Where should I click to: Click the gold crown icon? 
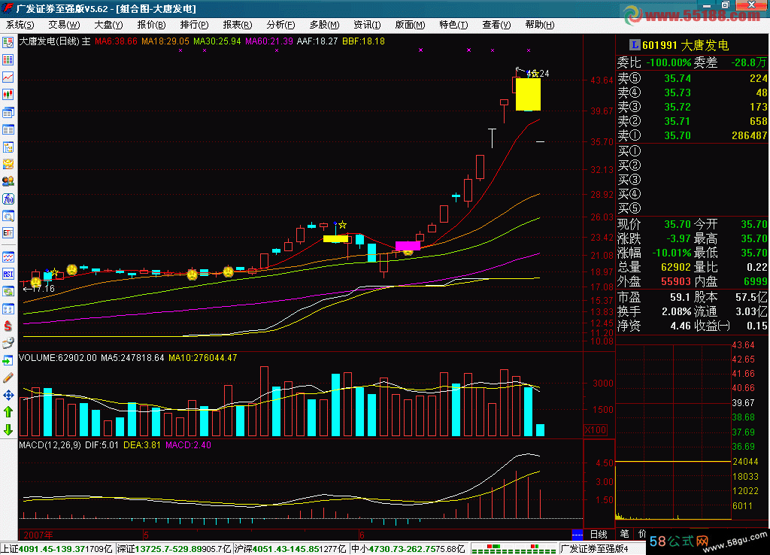coord(8,164)
